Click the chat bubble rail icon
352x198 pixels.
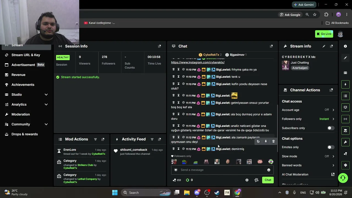[345, 107]
